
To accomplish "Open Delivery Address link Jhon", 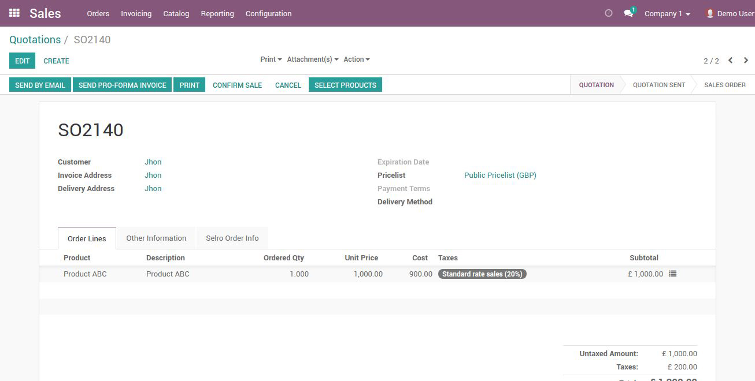I will (153, 189).
